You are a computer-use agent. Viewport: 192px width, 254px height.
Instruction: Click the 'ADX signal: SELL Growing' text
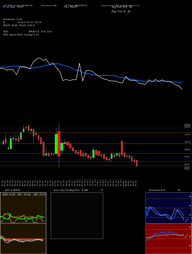(18, 35)
